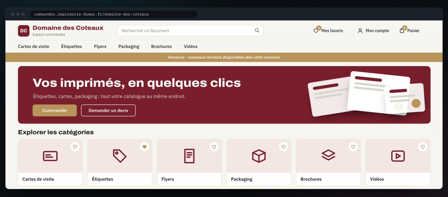
Task: Click Domaine des Coteaux title
Action: click(x=68, y=28)
